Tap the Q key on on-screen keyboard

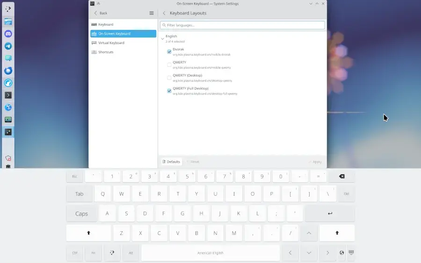tap(102, 193)
